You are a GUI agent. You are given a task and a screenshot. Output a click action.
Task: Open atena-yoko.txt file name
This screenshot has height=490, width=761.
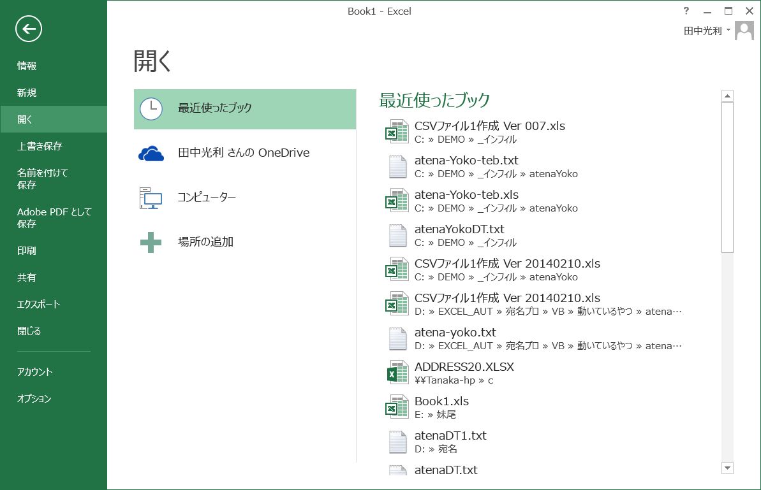tap(455, 333)
